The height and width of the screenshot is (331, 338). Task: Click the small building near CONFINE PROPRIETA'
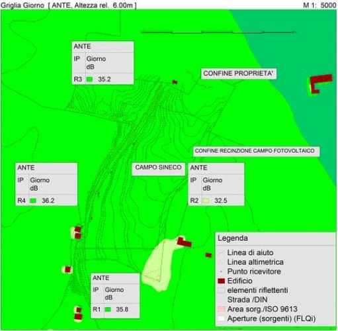175,82
